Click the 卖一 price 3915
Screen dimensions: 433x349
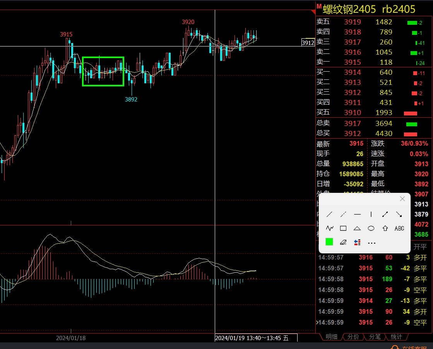pyautogui.click(x=353, y=62)
